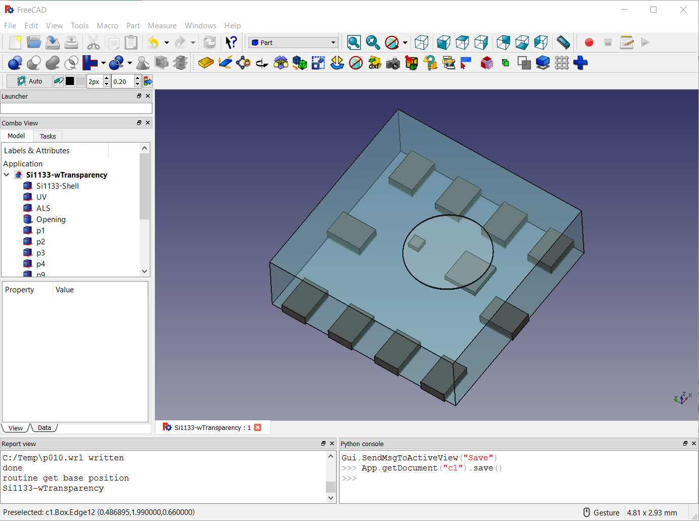Click the black line color swatch
Viewport: 699px width, 521px height.
point(70,81)
